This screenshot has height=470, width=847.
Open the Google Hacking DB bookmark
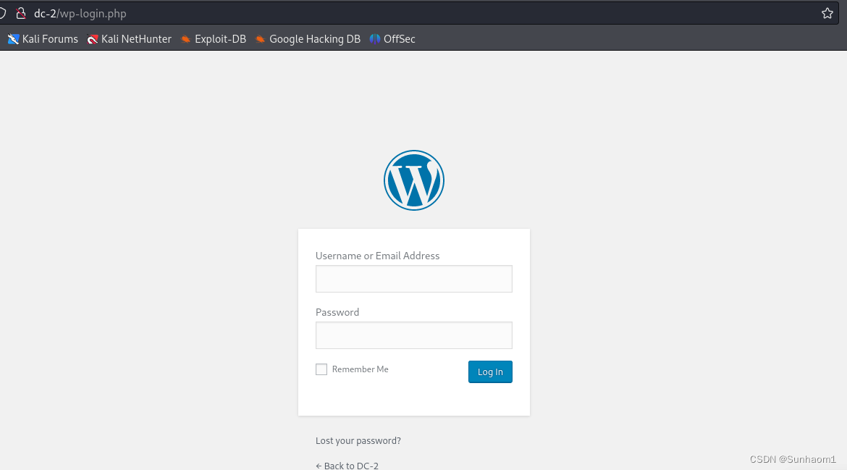click(x=308, y=39)
